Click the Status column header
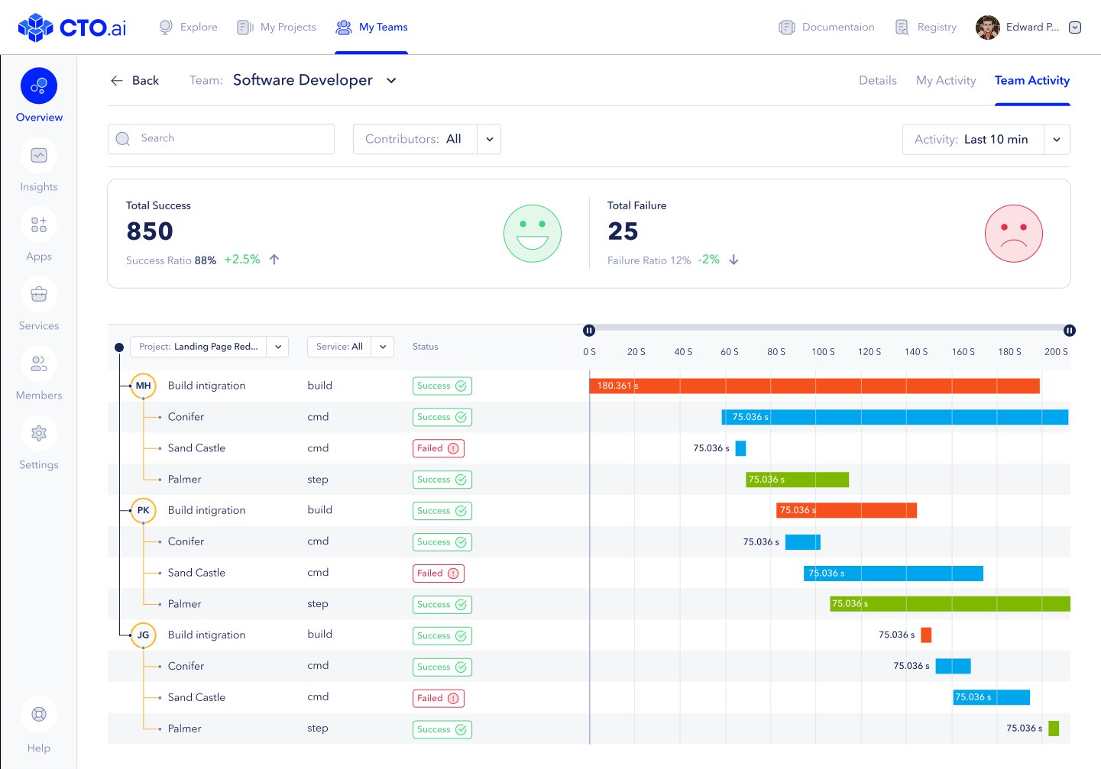Screen dimensions: 1101x769 pyautogui.click(x=426, y=347)
